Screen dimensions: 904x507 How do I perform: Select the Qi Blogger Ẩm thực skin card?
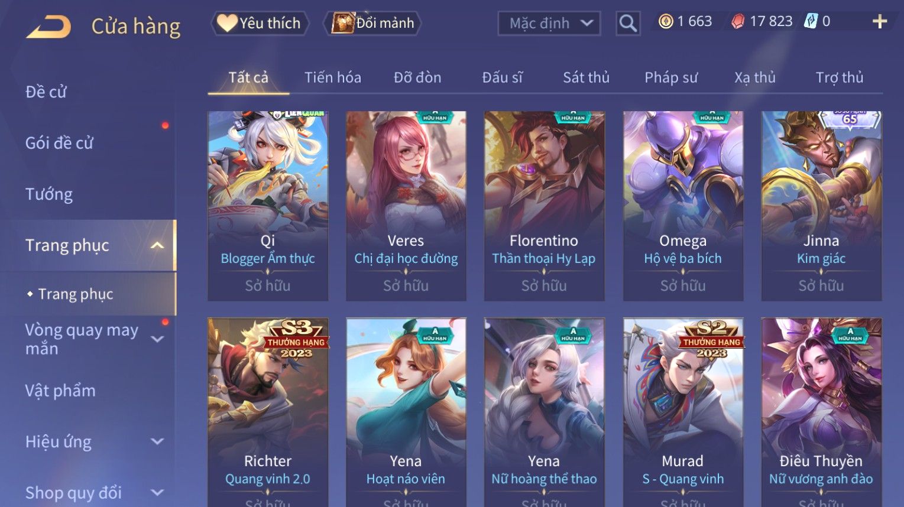click(x=268, y=206)
